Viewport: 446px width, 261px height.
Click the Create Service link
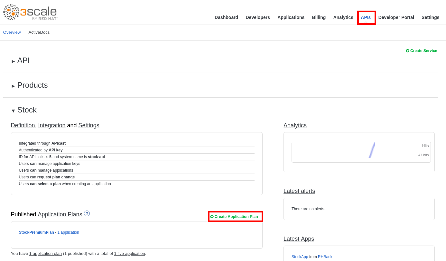(x=422, y=51)
